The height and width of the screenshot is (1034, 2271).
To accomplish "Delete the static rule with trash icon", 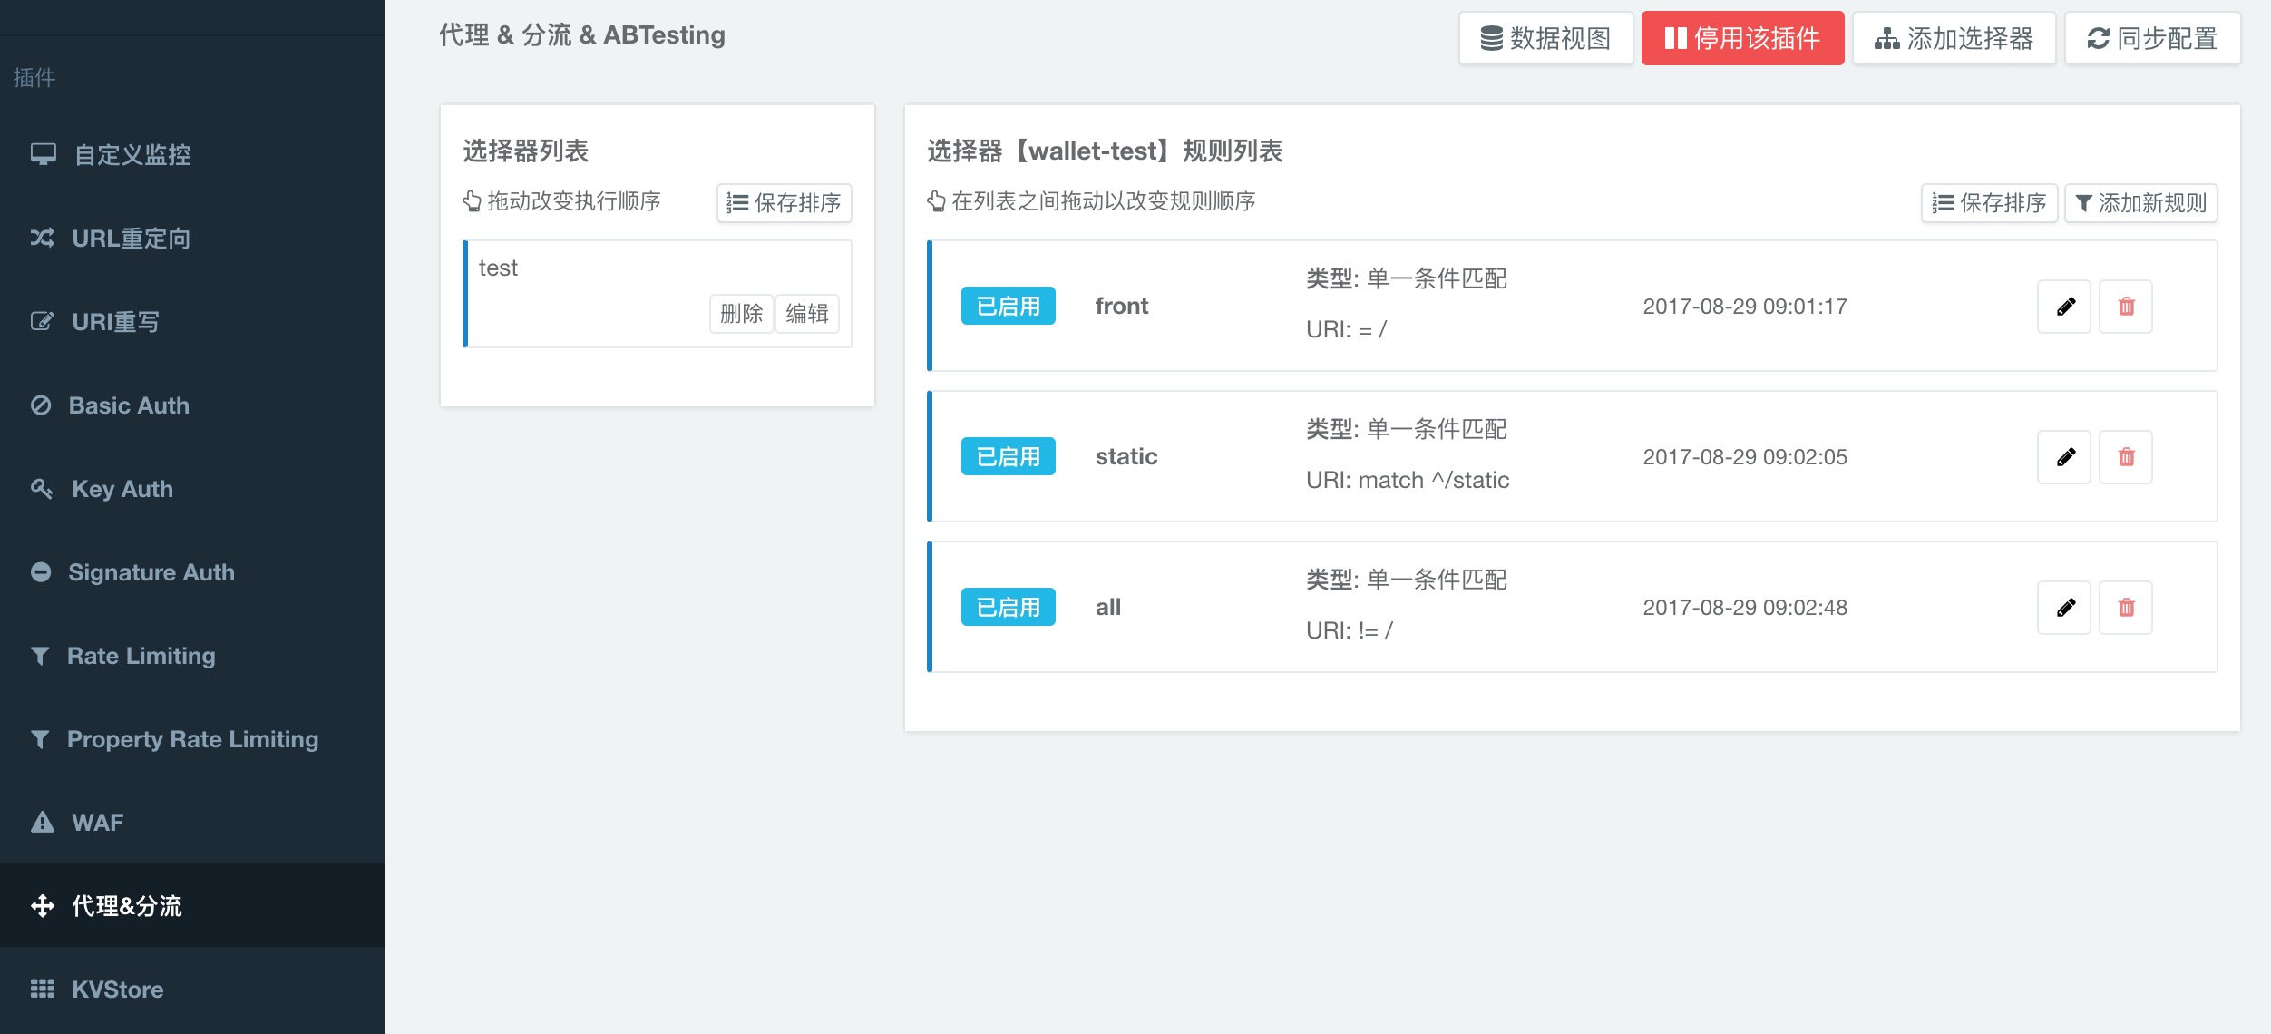I will point(2126,457).
